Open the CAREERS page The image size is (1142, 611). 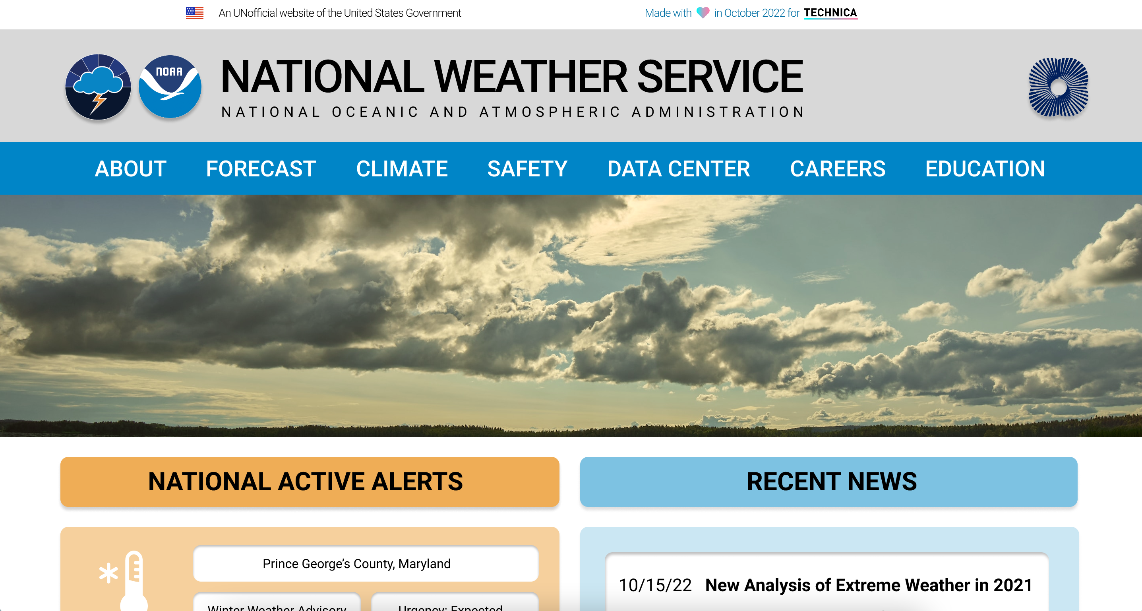point(838,169)
